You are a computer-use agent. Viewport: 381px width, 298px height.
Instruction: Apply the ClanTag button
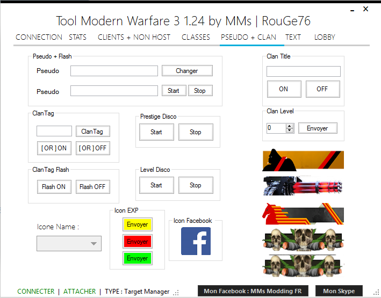pyautogui.click(x=92, y=132)
